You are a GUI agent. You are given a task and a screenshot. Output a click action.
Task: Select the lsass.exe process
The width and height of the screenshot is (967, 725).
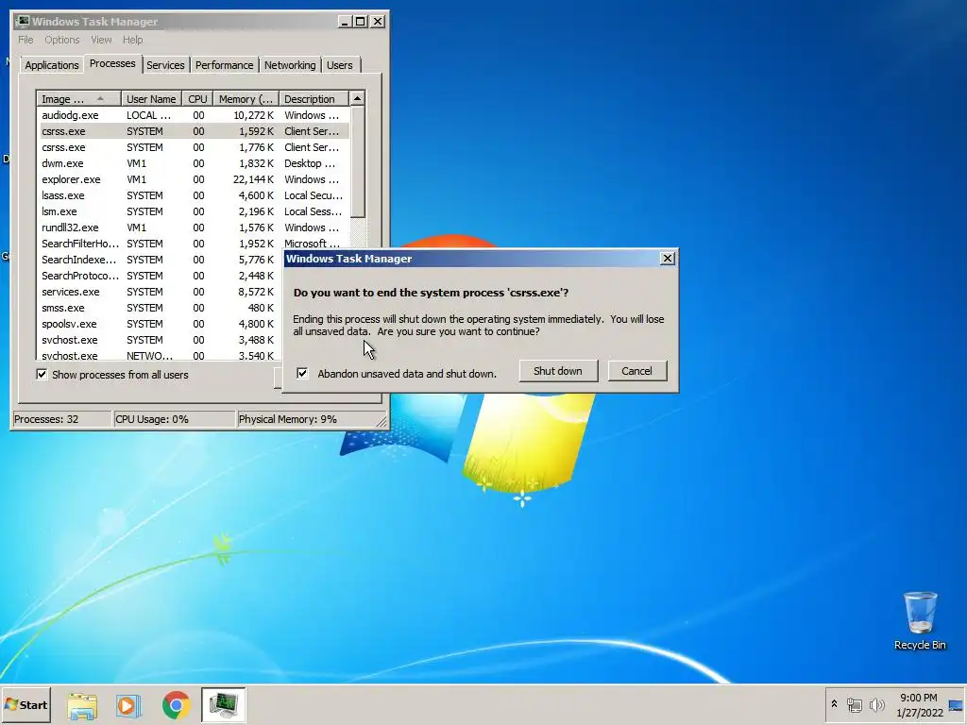click(193, 195)
